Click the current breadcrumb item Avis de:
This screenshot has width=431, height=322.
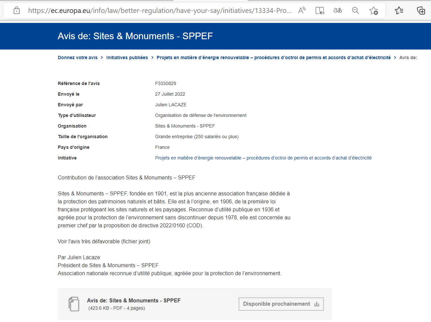408,57
